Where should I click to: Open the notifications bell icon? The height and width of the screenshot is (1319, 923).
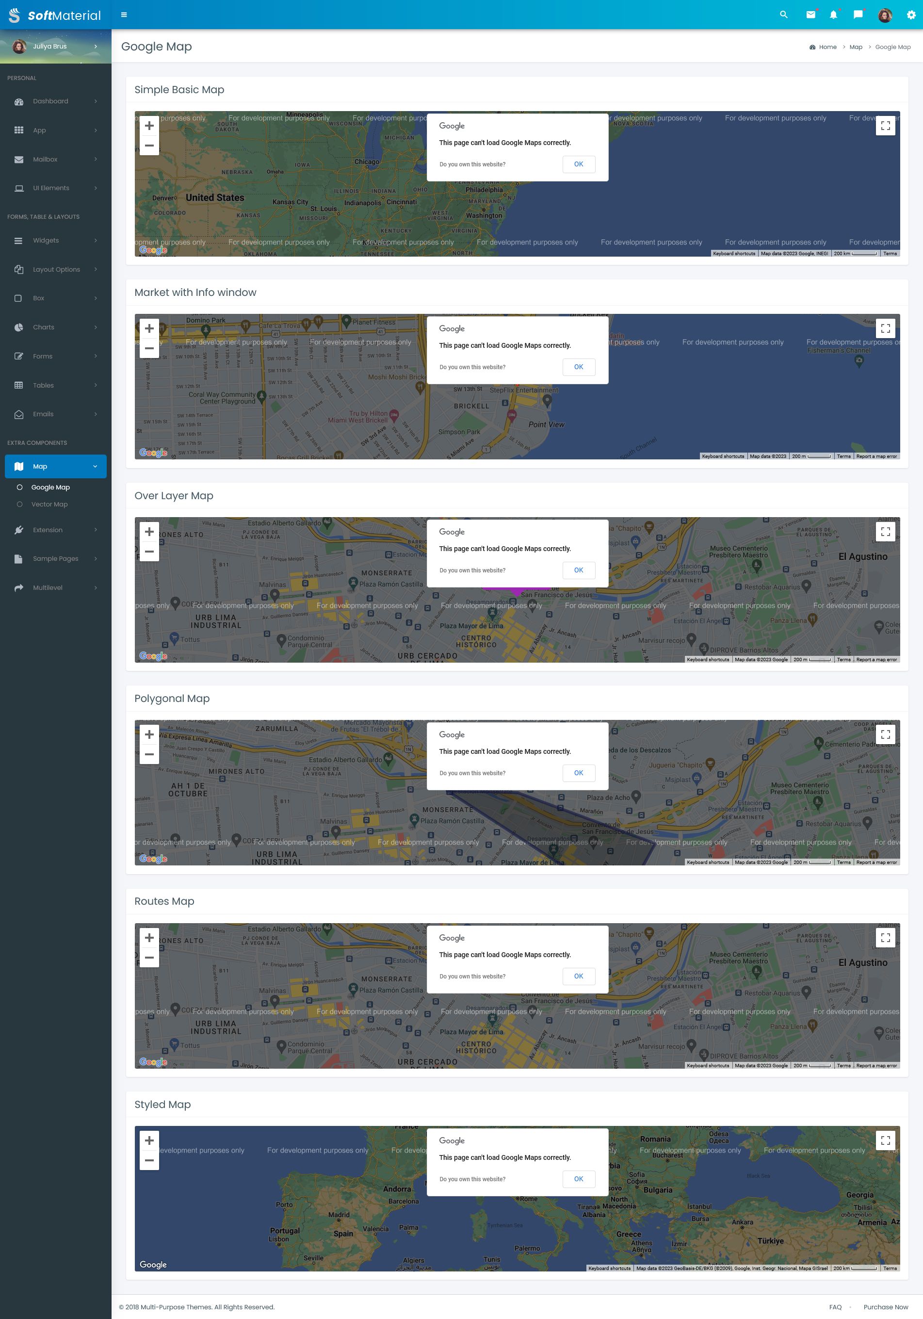833,15
